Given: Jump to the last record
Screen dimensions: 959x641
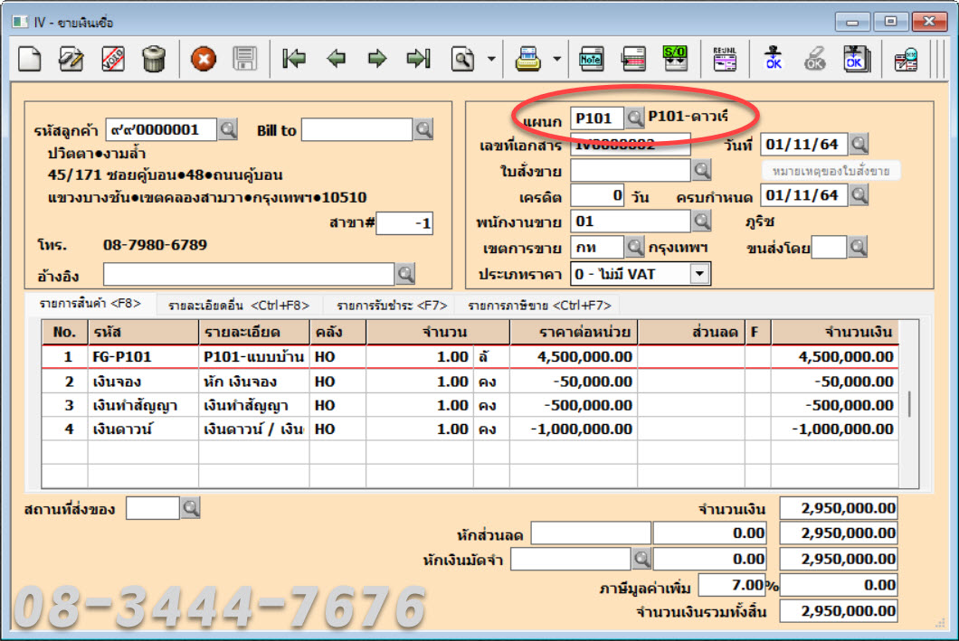Looking at the screenshot, I should (419, 59).
